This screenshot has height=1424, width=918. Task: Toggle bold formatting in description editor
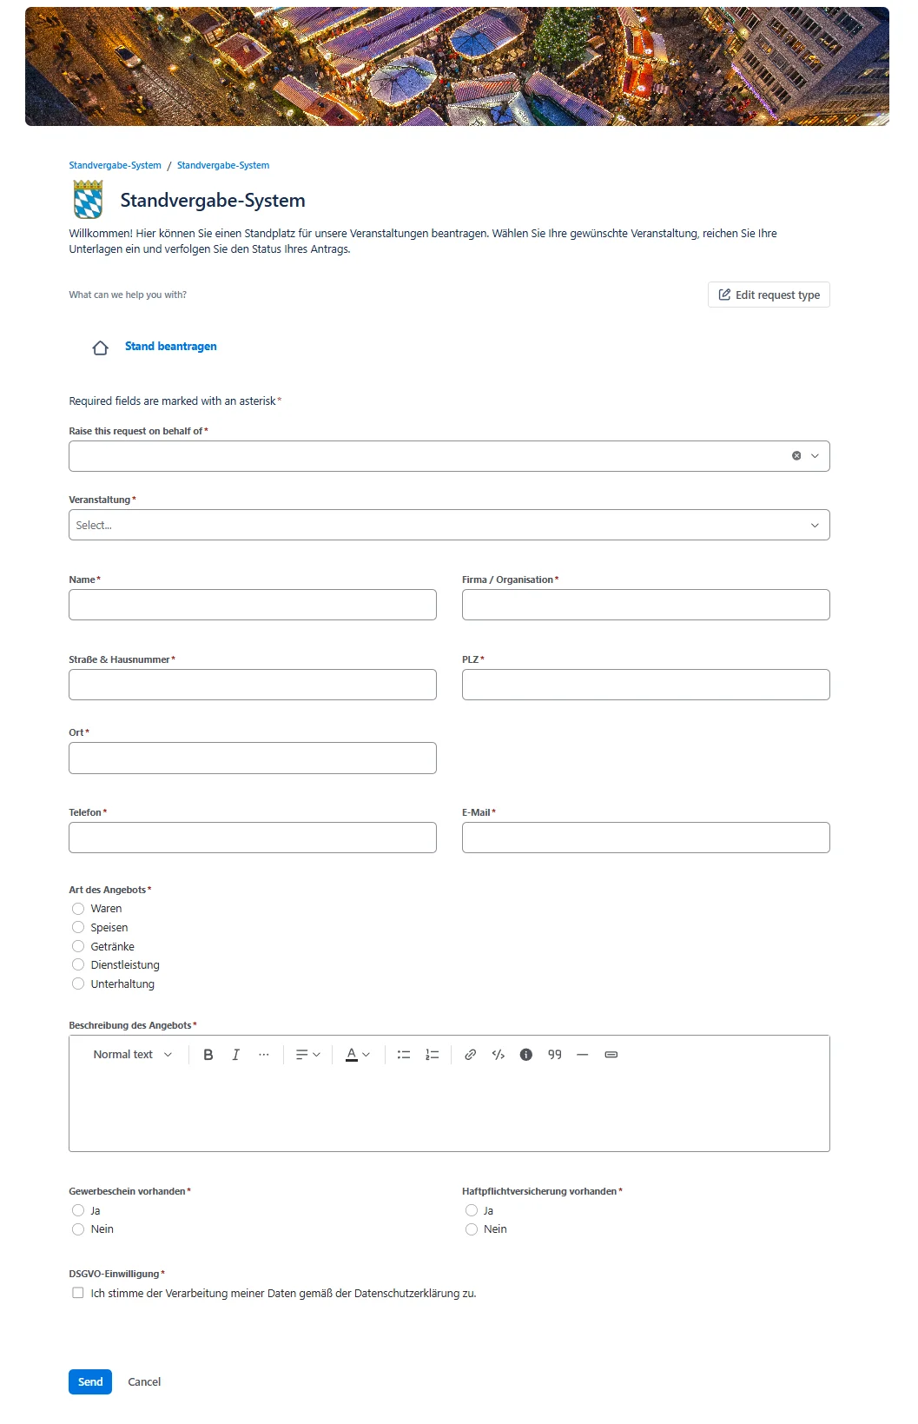coord(208,1055)
